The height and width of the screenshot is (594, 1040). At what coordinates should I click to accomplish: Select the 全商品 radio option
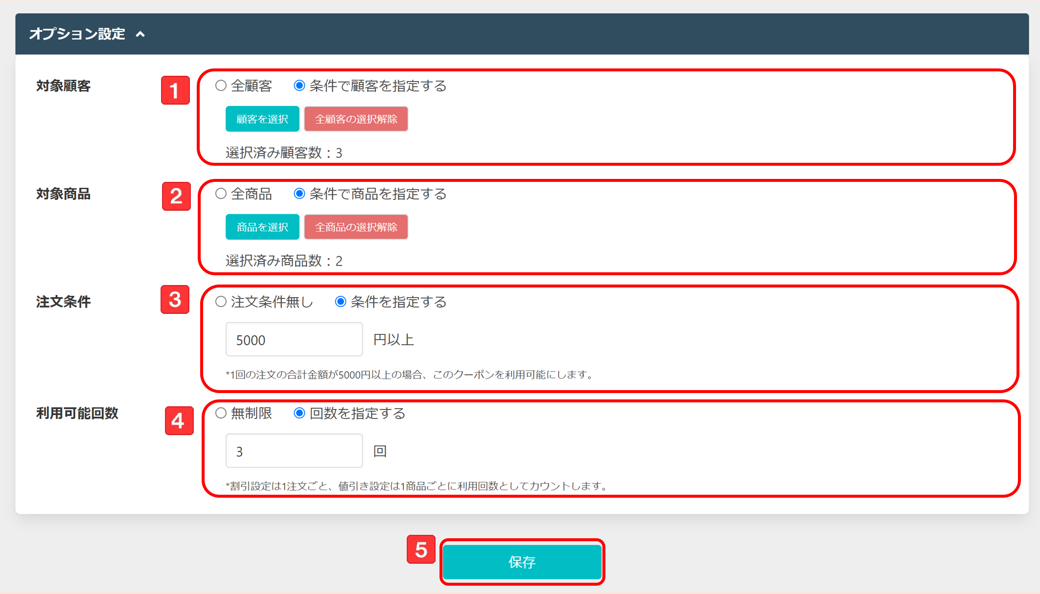click(x=221, y=194)
